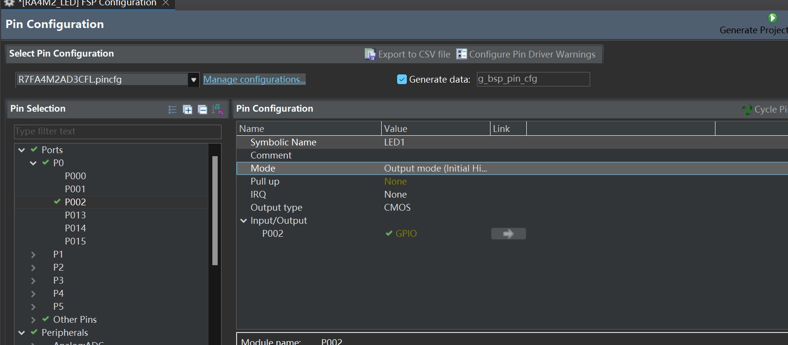Click the Collapse All icon in Pin Selection
This screenshot has height=345, width=788.
click(x=203, y=110)
